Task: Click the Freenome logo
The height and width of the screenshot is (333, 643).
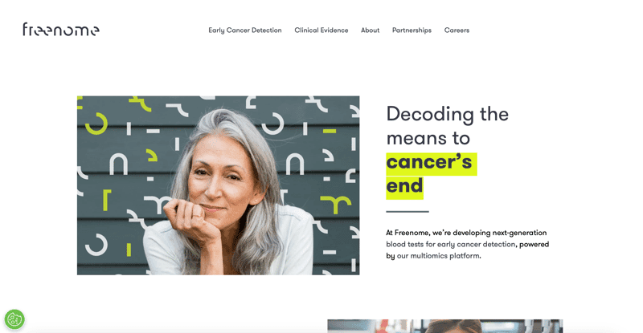Action: tap(61, 30)
